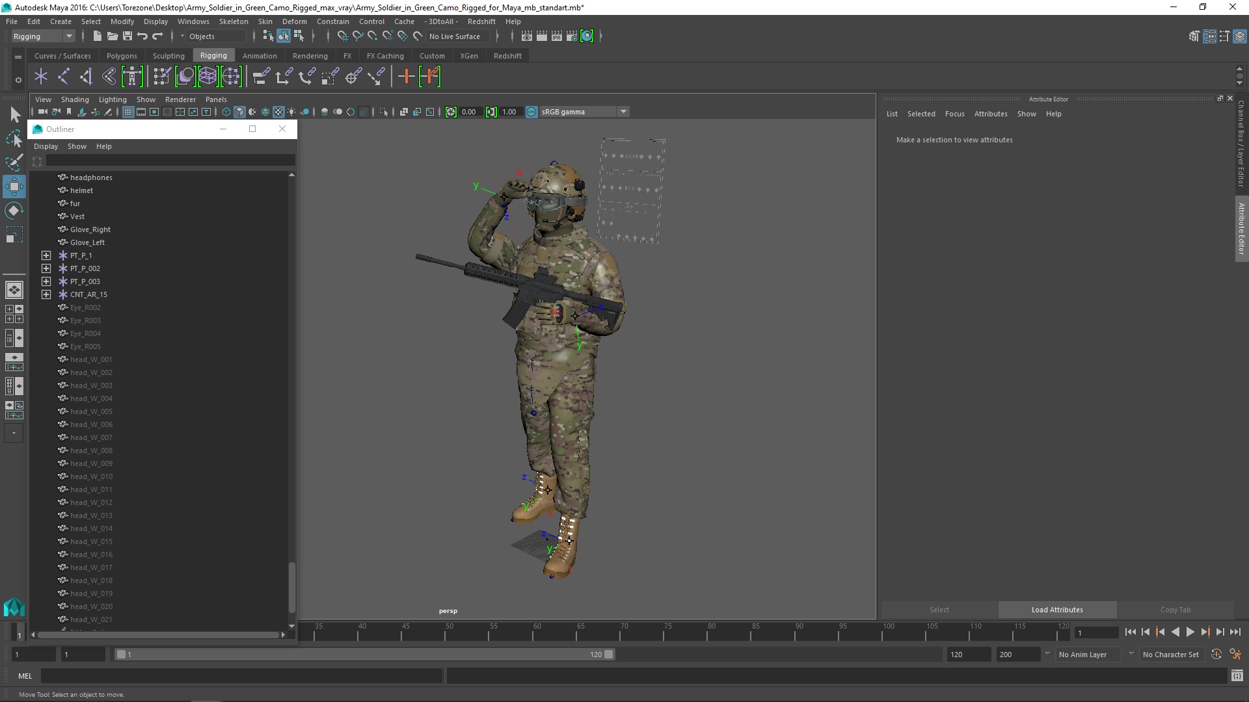Image resolution: width=1249 pixels, height=702 pixels.
Task: Open the sRGB gamma view transform dropdown
Action: [x=584, y=112]
